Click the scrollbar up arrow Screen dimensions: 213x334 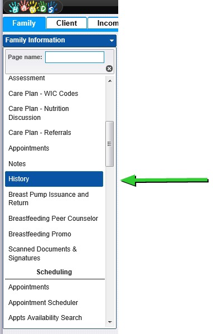pyautogui.click(x=110, y=81)
